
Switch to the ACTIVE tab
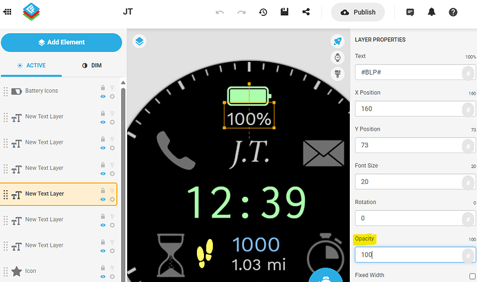click(x=31, y=66)
